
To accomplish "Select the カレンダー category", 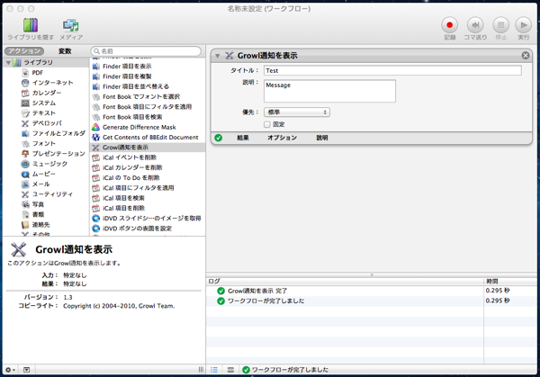I will tap(47, 93).
